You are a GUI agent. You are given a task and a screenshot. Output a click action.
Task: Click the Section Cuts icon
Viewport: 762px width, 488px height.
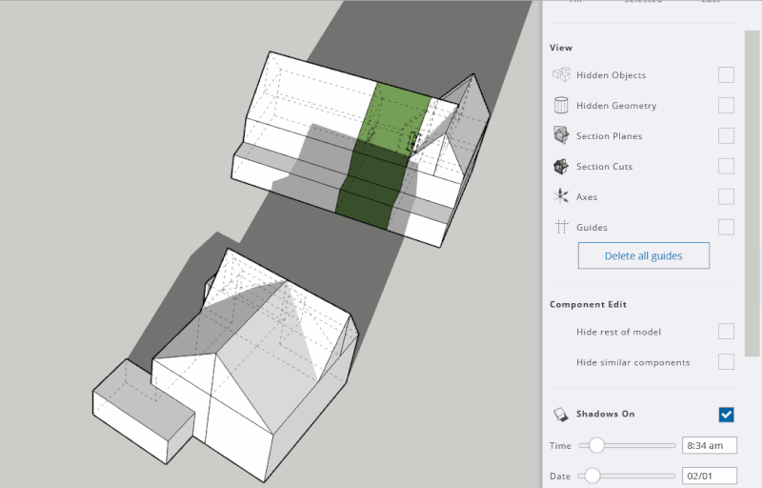pyautogui.click(x=561, y=166)
